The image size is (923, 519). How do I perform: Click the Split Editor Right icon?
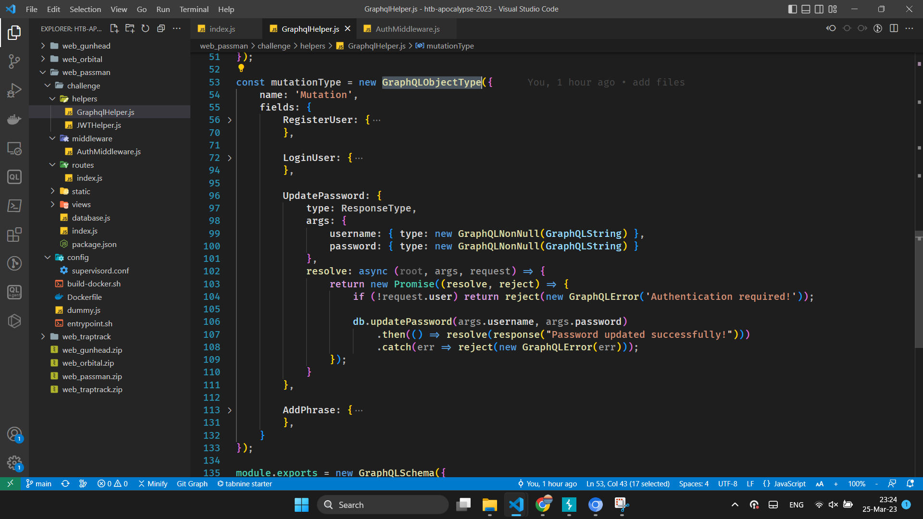point(894,29)
